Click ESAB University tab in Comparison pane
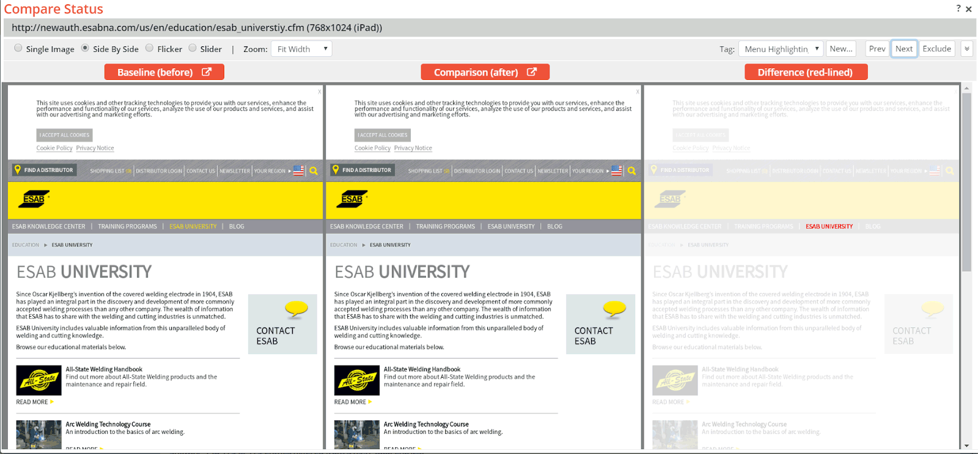Image resolution: width=978 pixels, height=454 pixels. (x=511, y=226)
